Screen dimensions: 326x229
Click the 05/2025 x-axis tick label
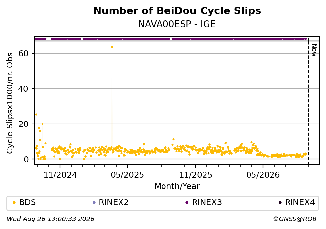(127, 175)
